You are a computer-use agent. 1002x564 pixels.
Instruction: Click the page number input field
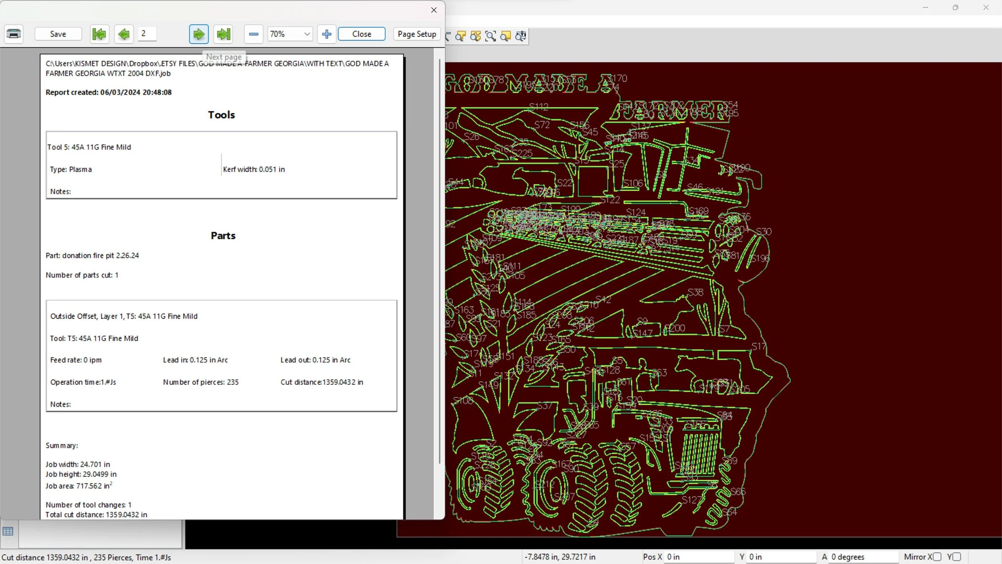coord(147,34)
